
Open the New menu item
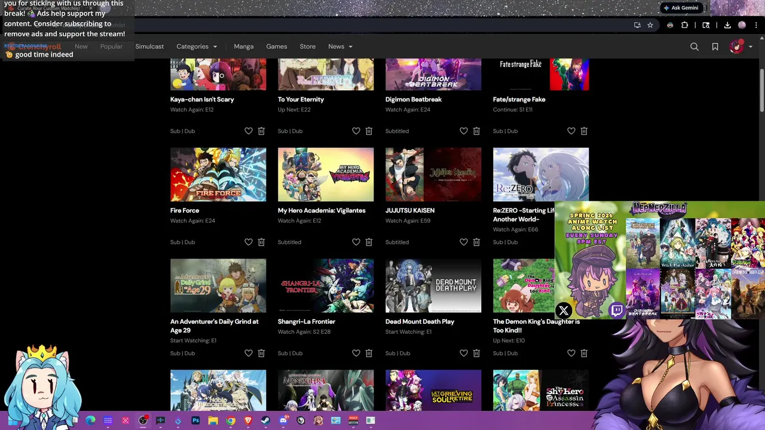tap(81, 47)
